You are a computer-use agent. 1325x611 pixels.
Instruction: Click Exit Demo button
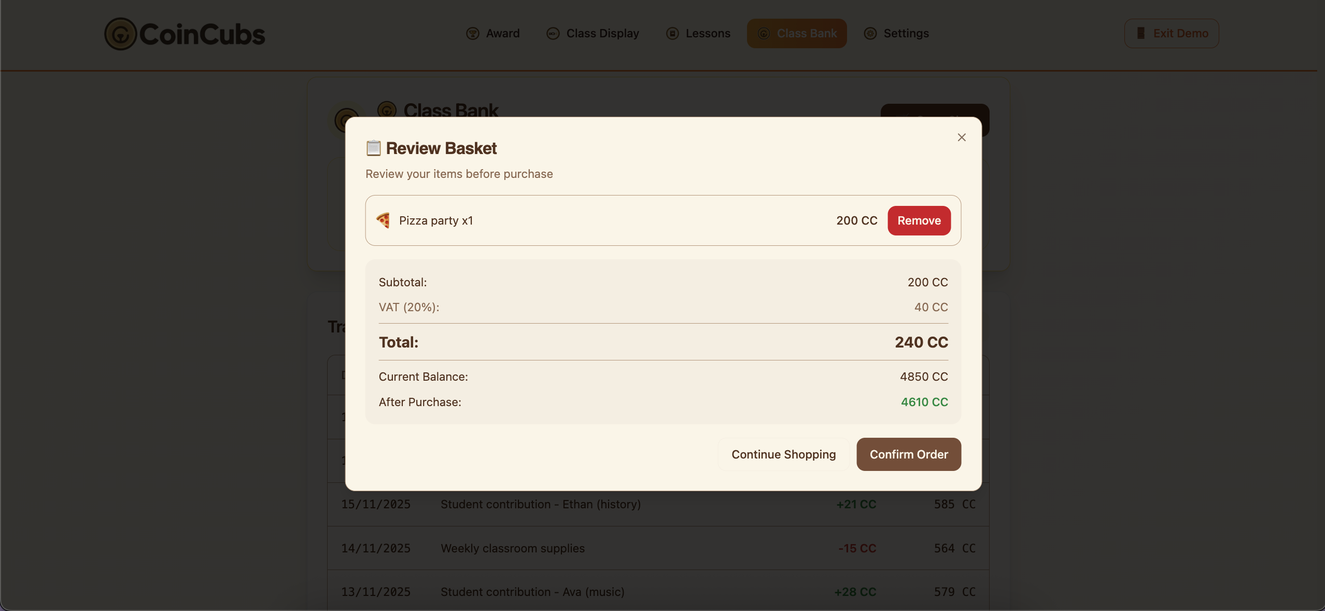click(1171, 34)
